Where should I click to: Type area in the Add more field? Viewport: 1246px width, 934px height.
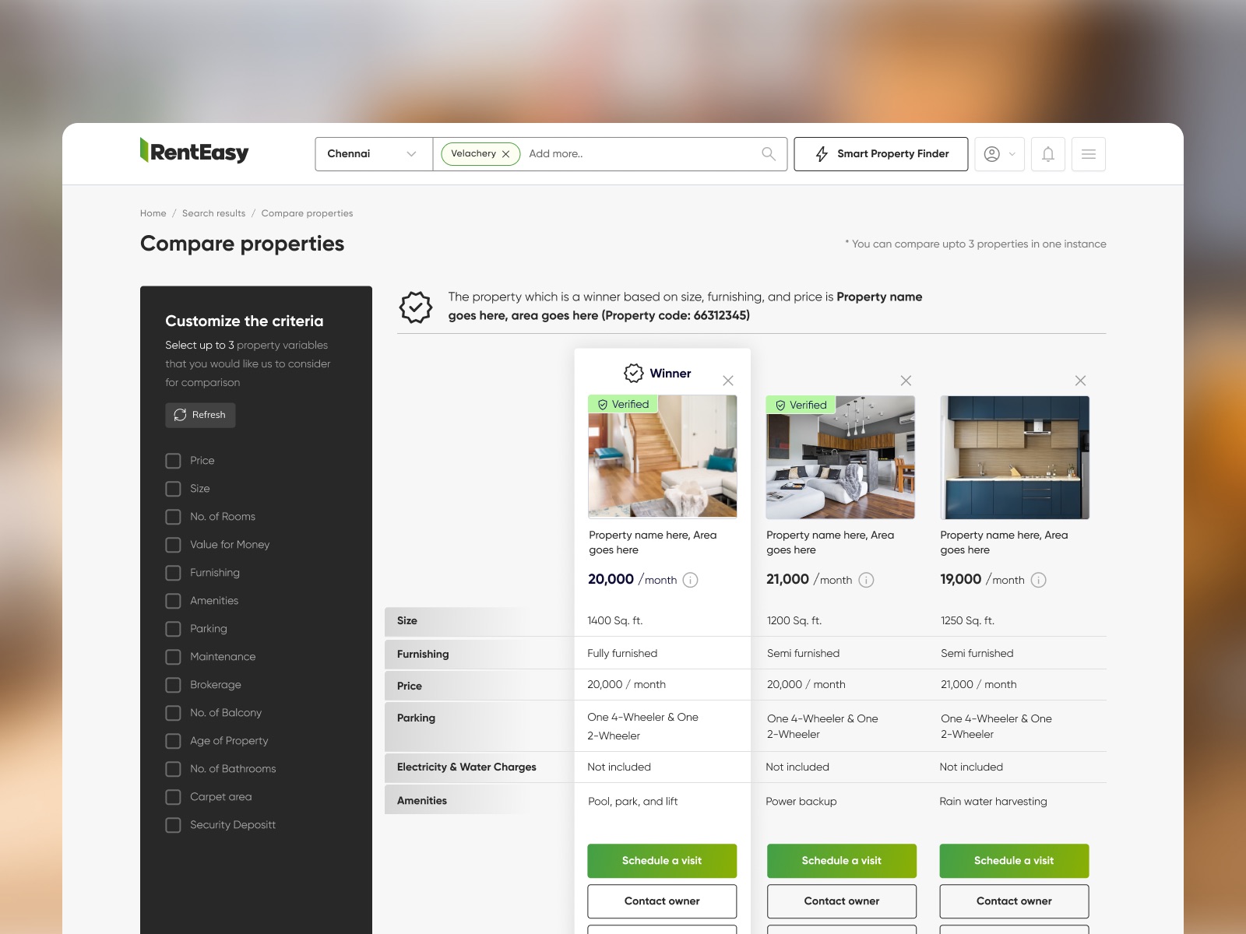coord(639,154)
